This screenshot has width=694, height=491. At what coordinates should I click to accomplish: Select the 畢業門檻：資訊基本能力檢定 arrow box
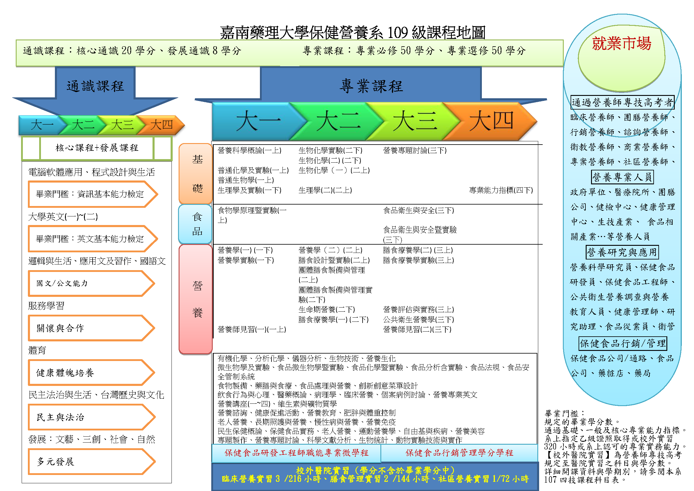pos(93,194)
